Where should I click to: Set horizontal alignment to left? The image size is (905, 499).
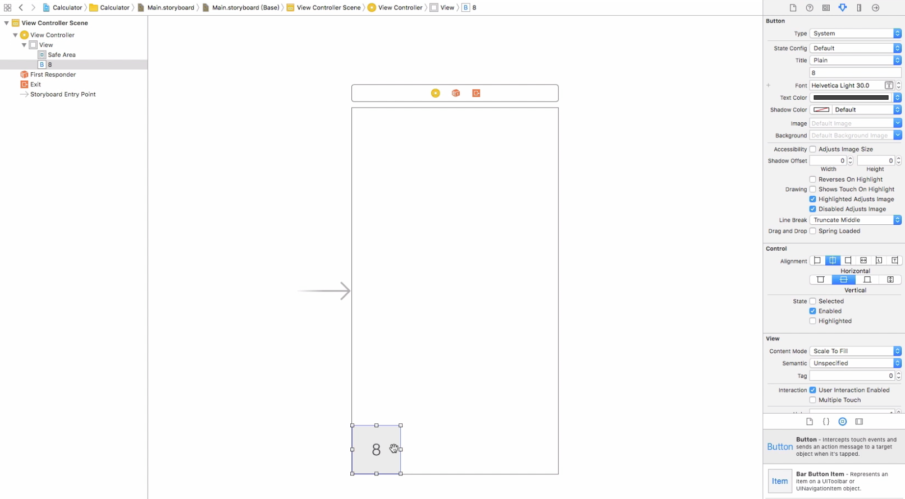click(x=817, y=261)
